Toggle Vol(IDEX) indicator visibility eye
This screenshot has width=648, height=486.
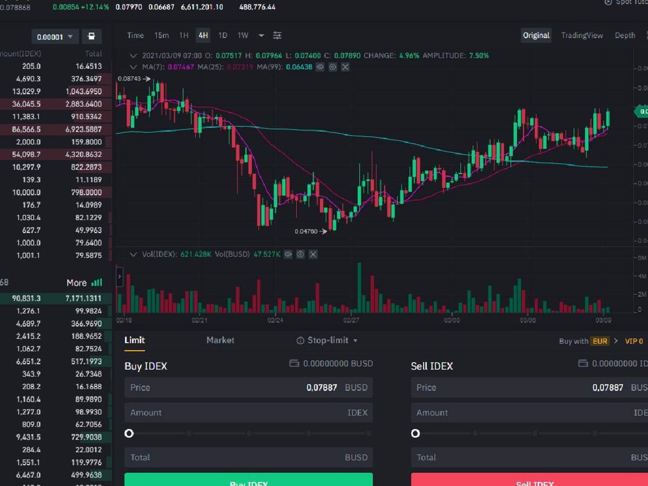[288, 254]
